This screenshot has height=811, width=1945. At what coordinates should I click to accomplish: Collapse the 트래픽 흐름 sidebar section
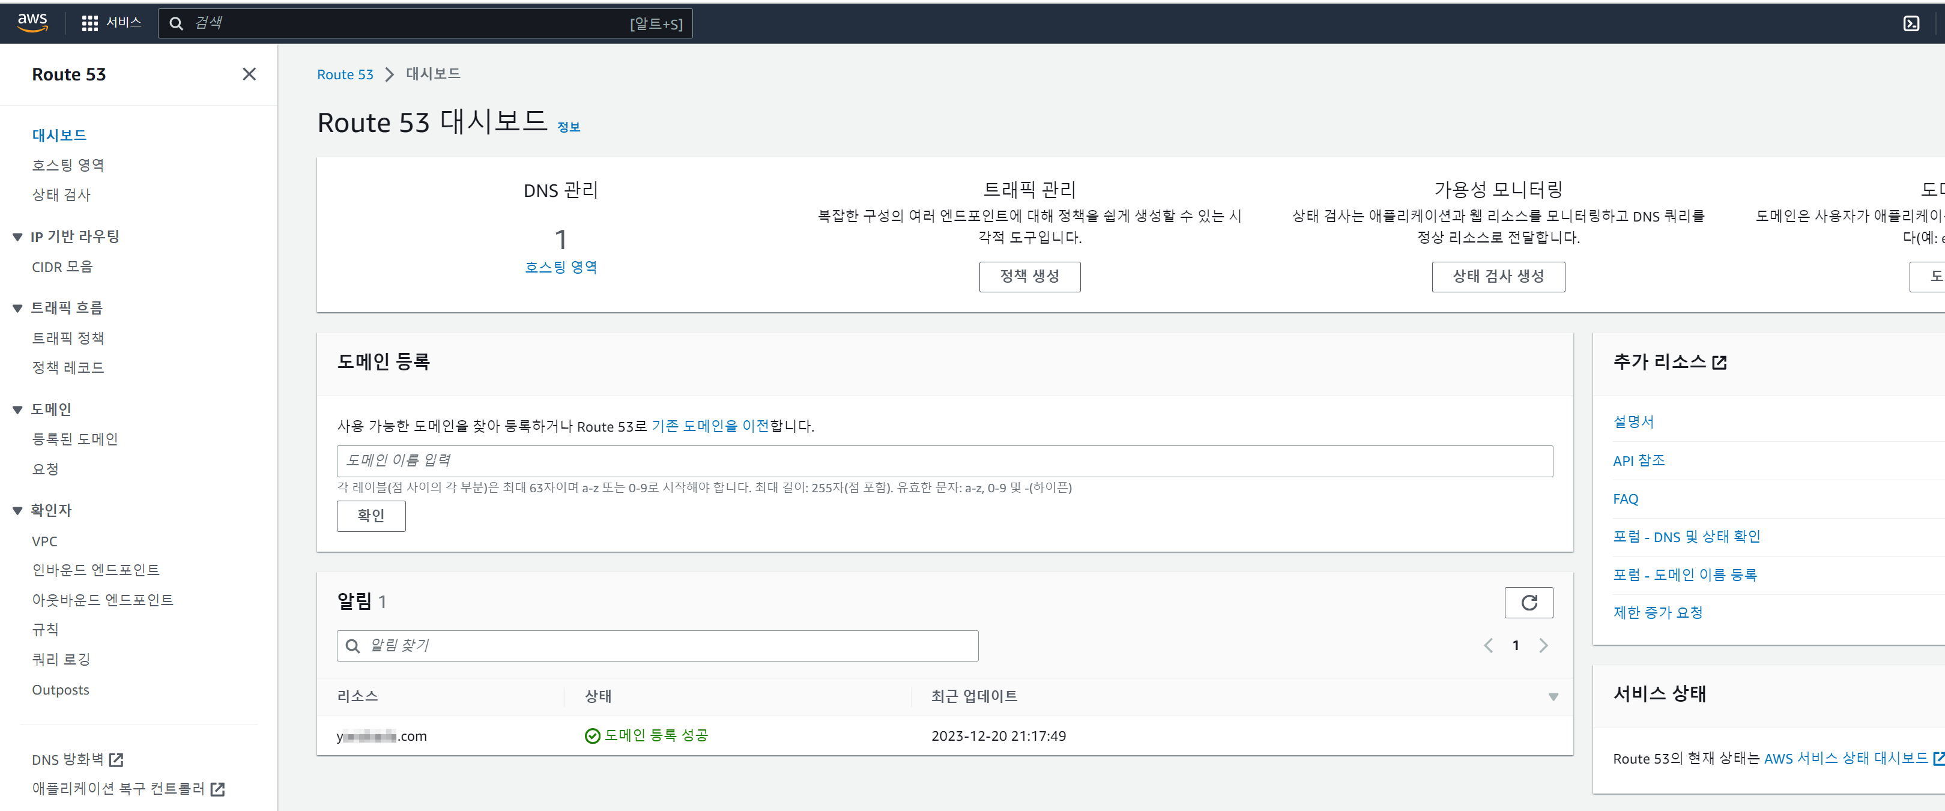click(x=17, y=308)
